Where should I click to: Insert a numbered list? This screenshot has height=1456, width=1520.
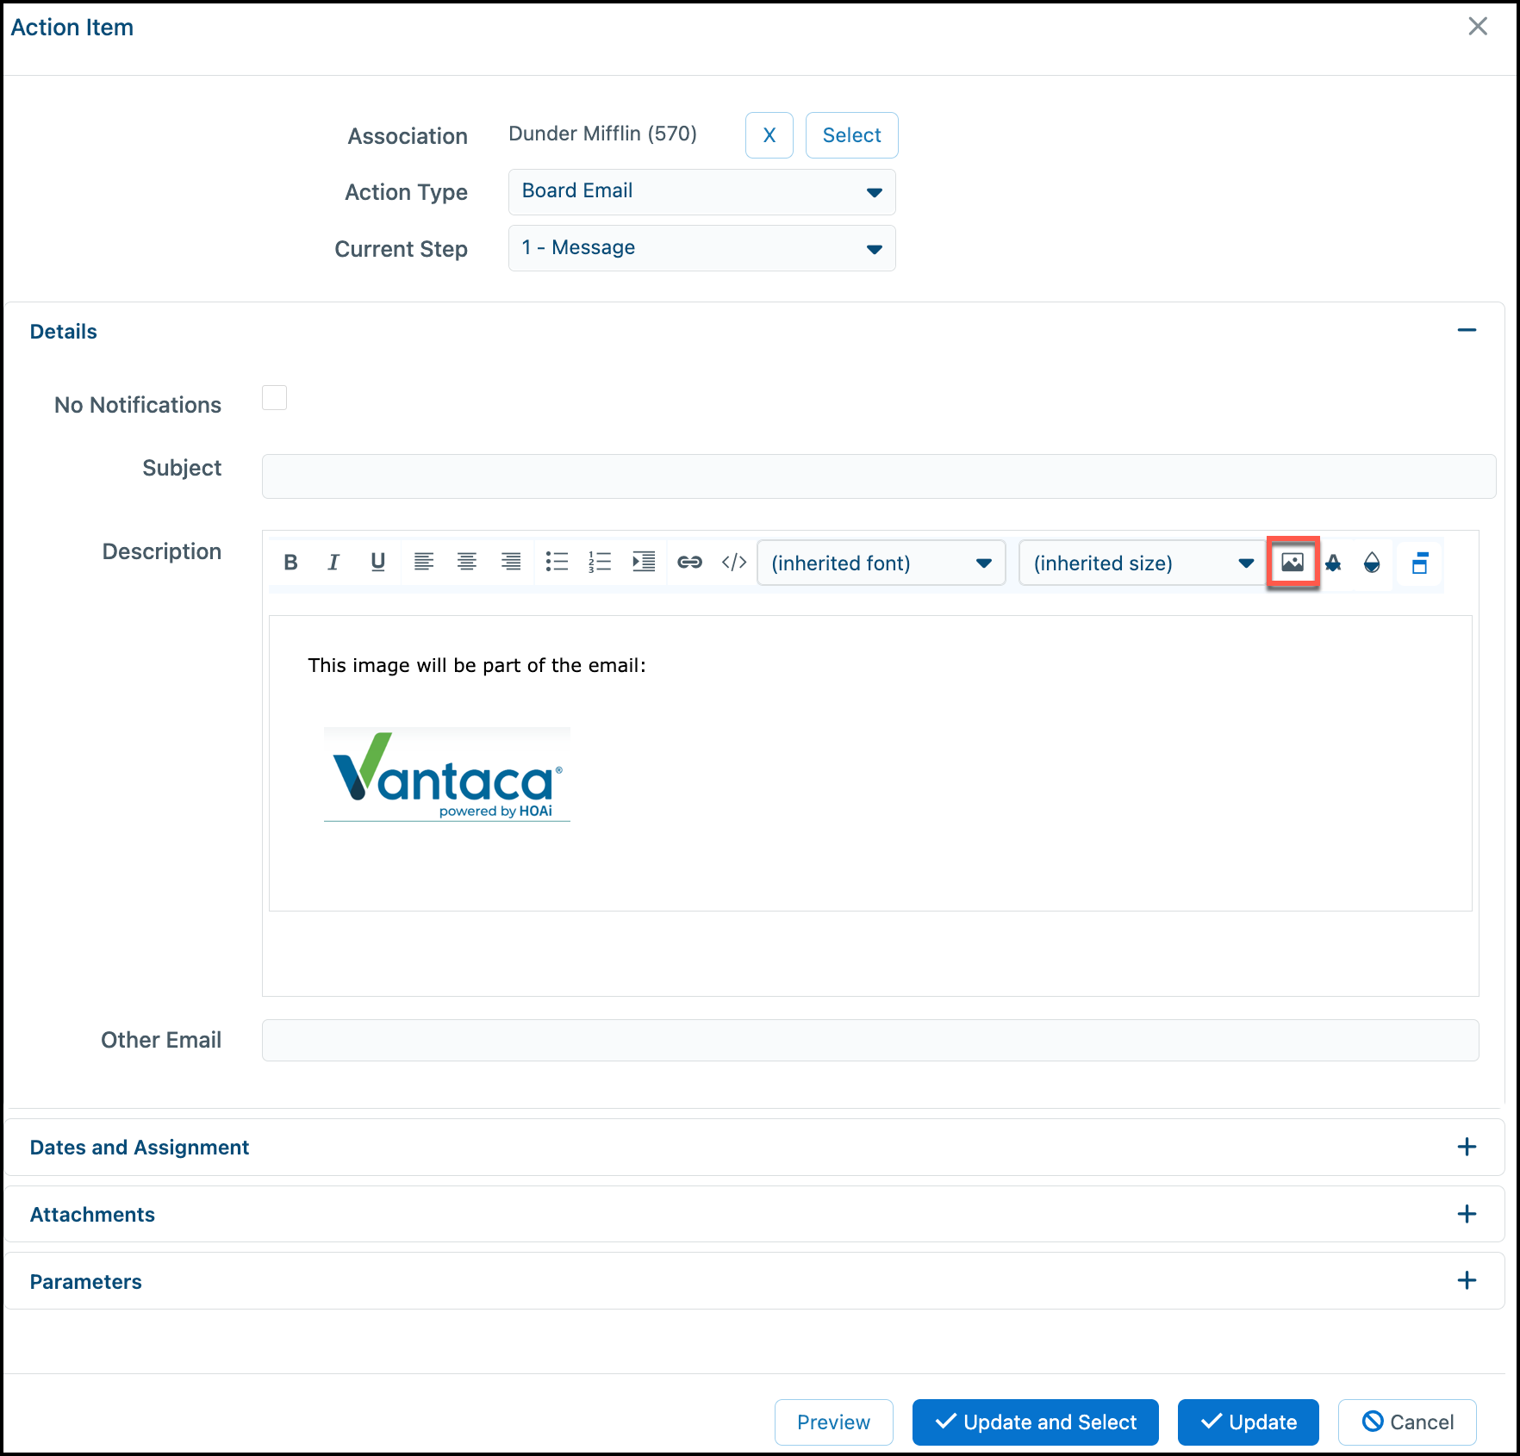tap(600, 563)
